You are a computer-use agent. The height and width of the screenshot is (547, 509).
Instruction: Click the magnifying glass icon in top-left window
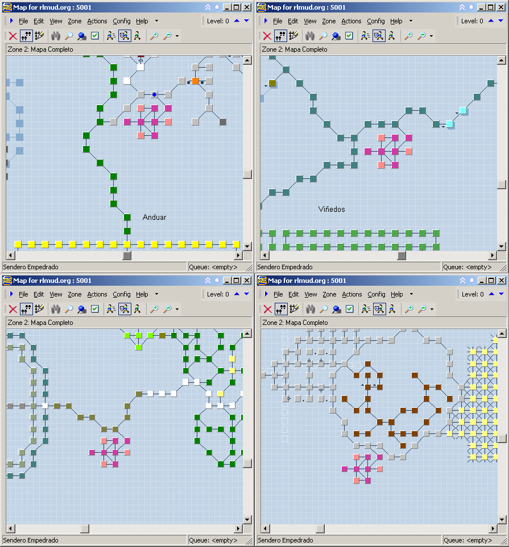point(69,36)
